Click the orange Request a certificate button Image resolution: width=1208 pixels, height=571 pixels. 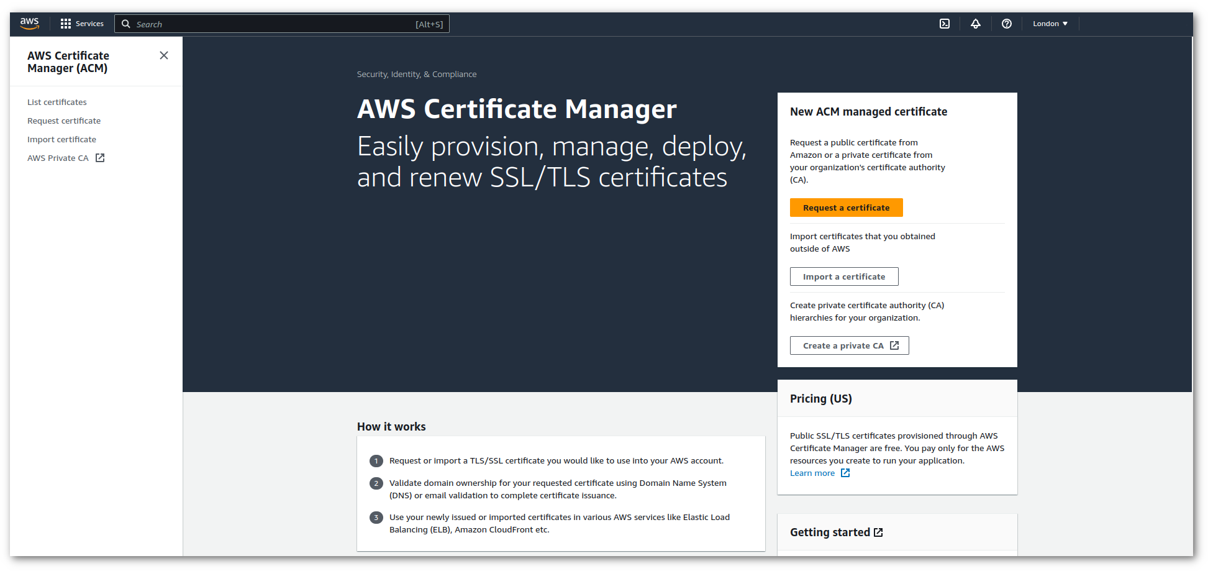tap(846, 208)
